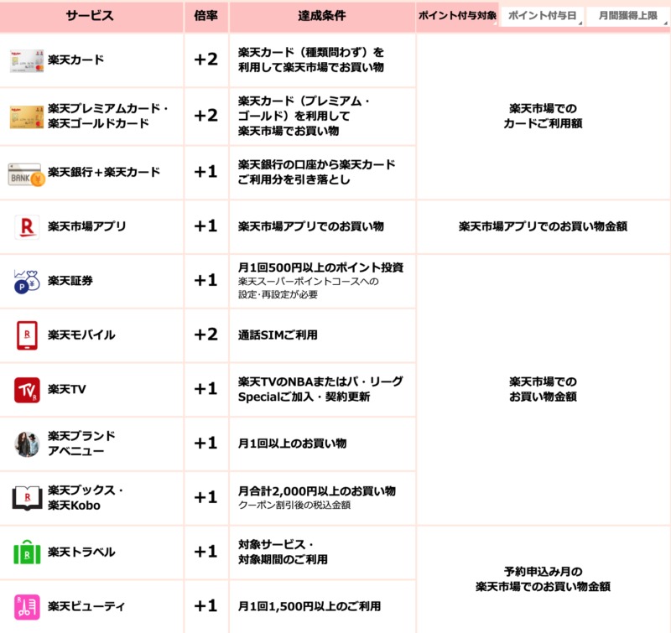Click the 楽天トラベル service name
671x633 pixels.
point(81,553)
